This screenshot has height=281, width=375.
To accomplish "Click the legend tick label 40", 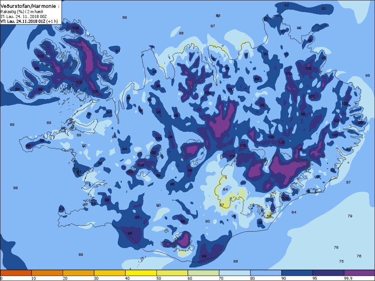I will tap(127, 278).
